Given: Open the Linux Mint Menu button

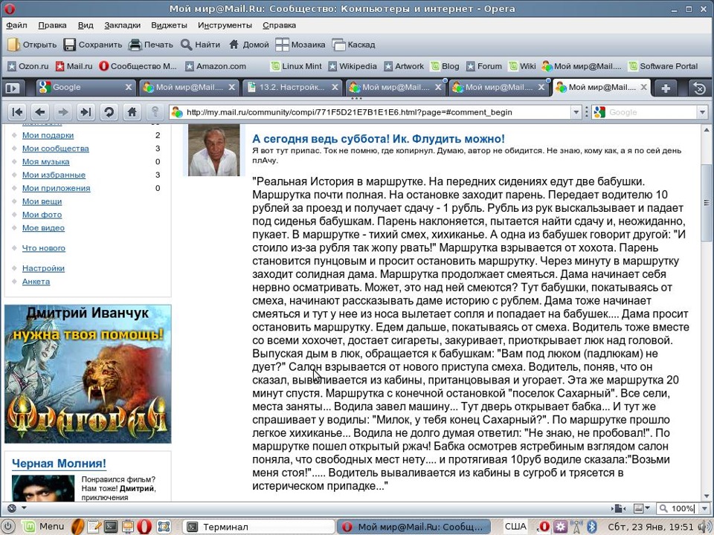Looking at the screenshot, I should (x=44, y=526).
